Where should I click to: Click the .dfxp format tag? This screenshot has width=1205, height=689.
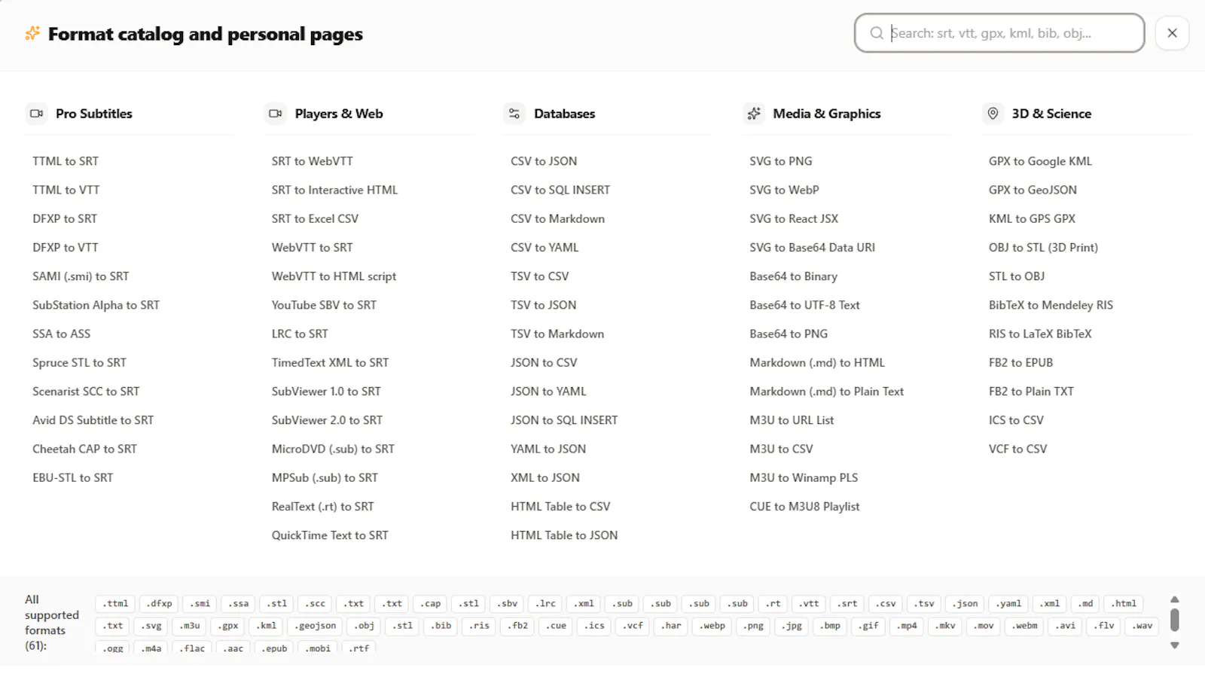tap(159, 604)
